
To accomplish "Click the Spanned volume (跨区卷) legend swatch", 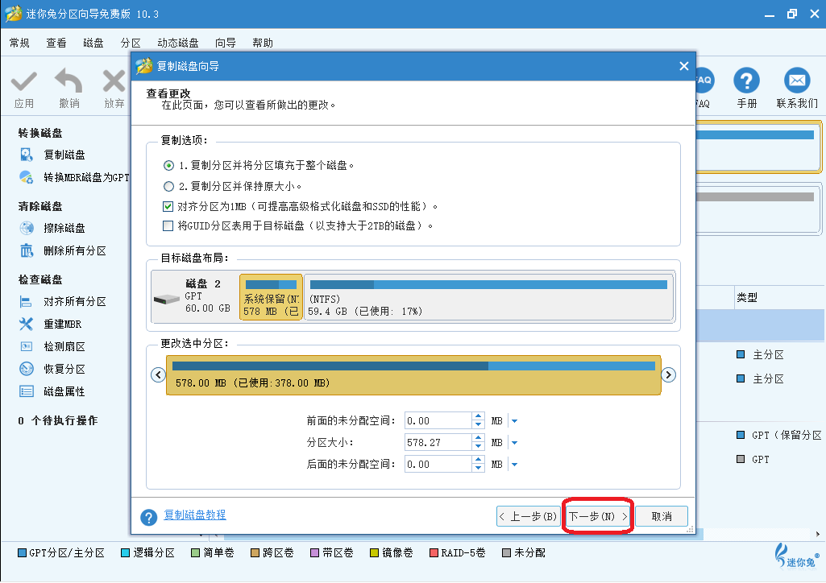I will (255, 553).
